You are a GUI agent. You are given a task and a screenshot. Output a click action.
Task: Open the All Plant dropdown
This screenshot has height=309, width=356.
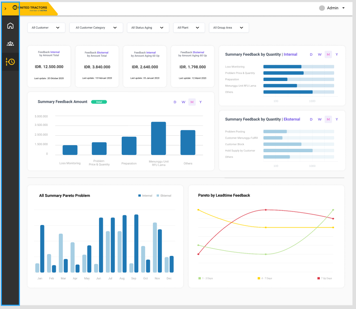[x=189, y=28]
